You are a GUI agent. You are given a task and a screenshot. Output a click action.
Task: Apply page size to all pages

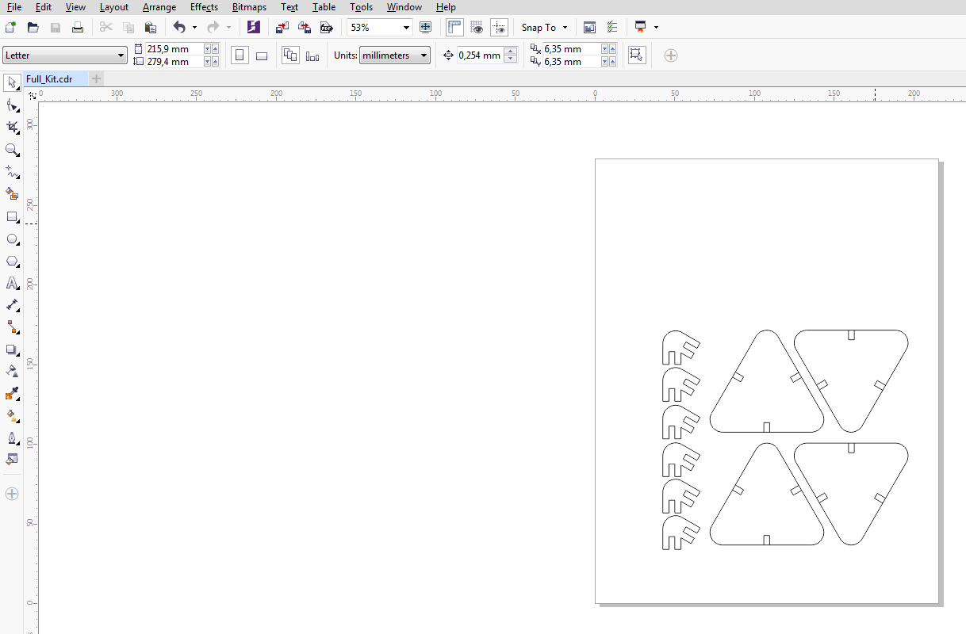pos(290,55)
